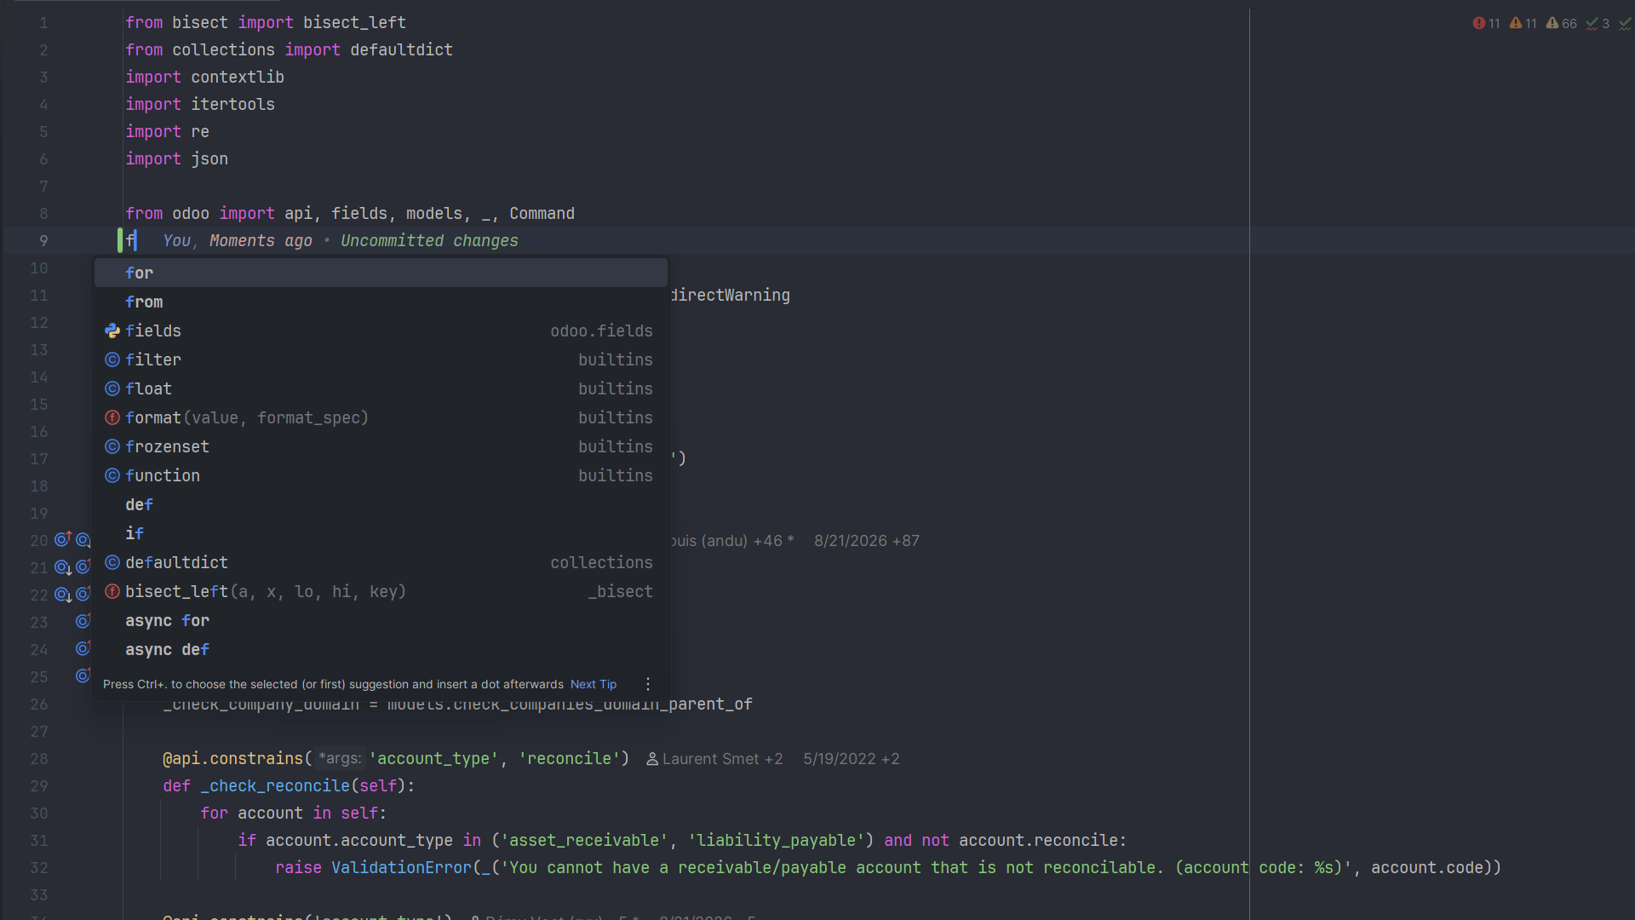Click the gutter icon on line 23

(x=83, y=621)
